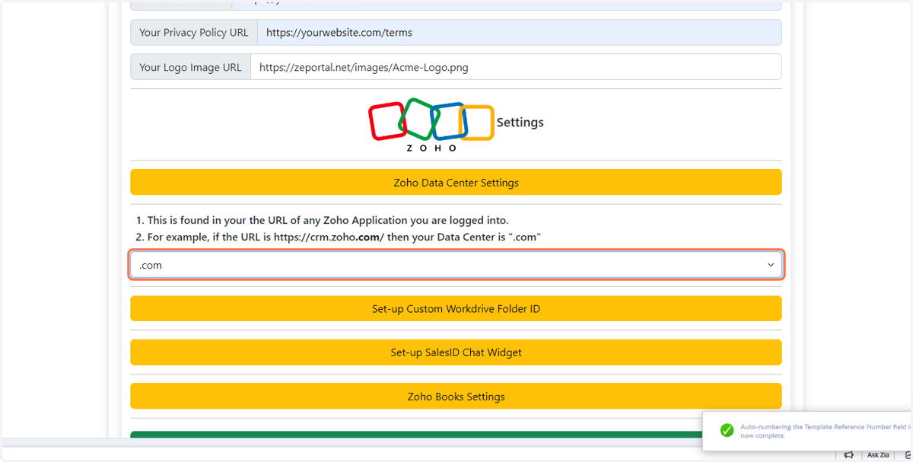The width and height of the screenshot is (913, 462).
Task: Expand Zoho Books Settings section
Action: [456, 397]
